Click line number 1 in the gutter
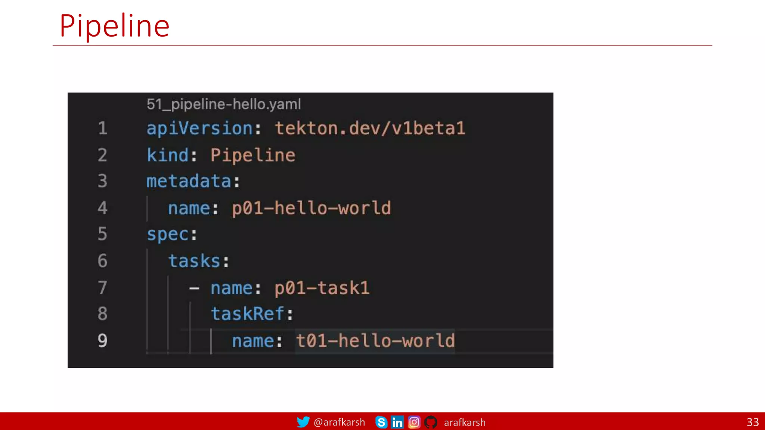This screenshot has height=430, width=765. point(102,128)
